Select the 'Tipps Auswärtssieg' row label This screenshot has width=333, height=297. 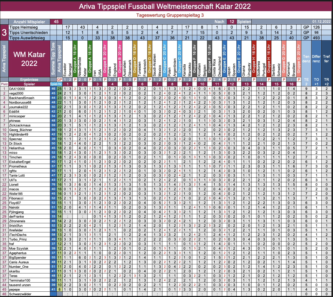click(x=27, y=38)
